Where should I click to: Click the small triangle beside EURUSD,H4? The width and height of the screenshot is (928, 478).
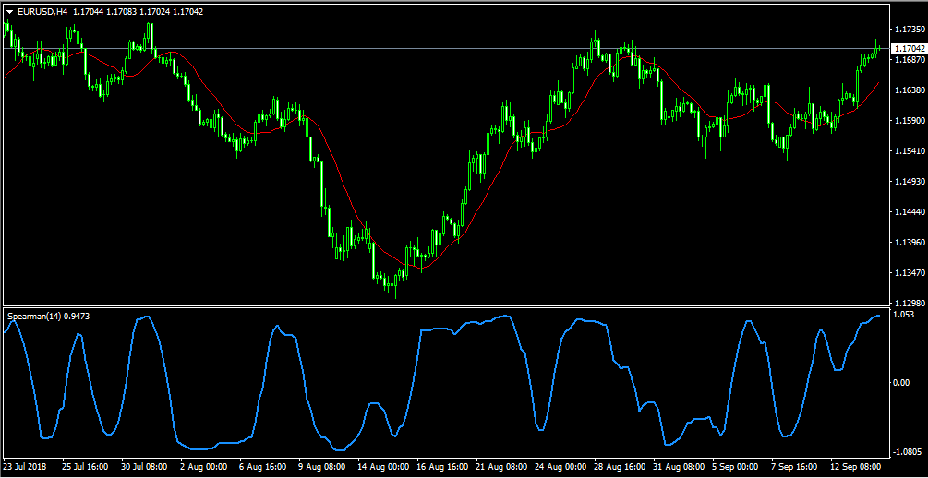10,11
